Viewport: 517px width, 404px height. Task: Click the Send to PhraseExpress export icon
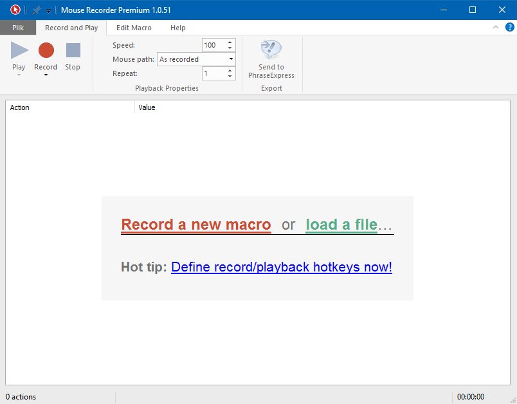click(x=271, y=51)
